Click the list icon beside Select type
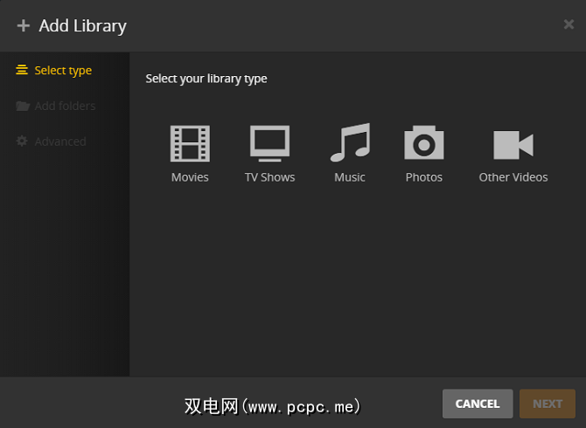586x428 pixels. coord(22,70)
